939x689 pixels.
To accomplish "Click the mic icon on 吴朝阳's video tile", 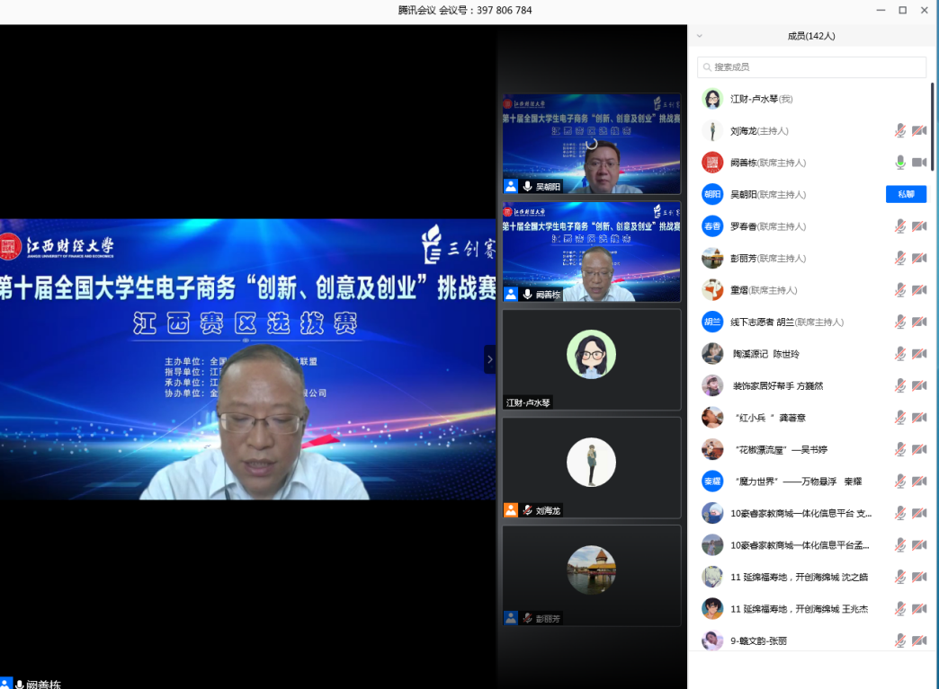I will 528,187.
